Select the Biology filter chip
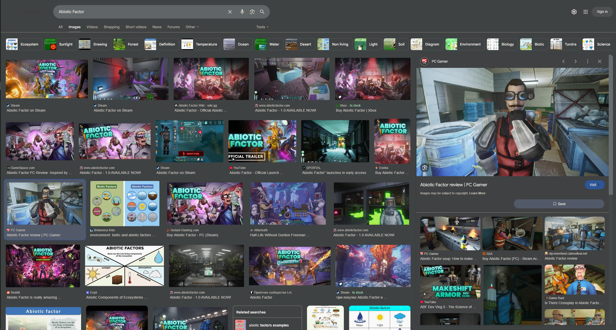This screenshot has height=330, width=616. click(502, 44)
